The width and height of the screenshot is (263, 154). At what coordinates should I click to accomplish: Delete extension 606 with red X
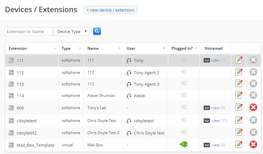coord(253,107)
